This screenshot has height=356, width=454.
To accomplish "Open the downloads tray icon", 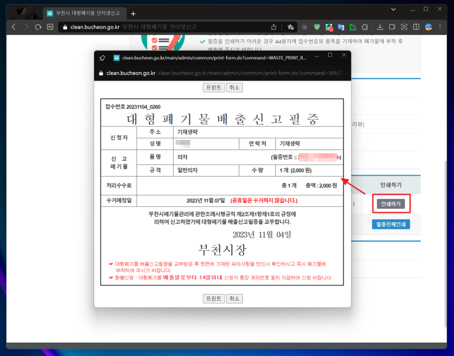I will tap(380, 27).
